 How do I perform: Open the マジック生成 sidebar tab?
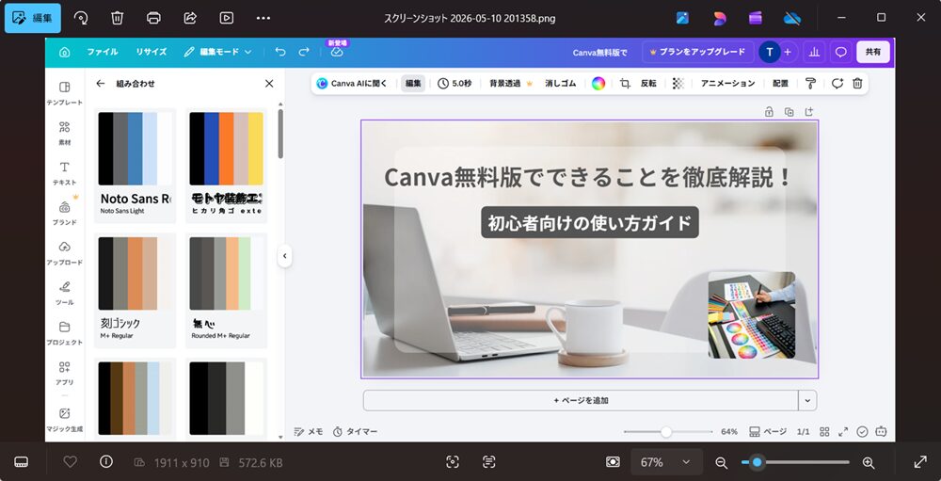64,420
